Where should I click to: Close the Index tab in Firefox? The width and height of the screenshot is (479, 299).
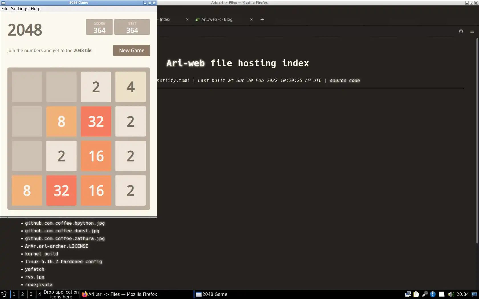(187, 19)
